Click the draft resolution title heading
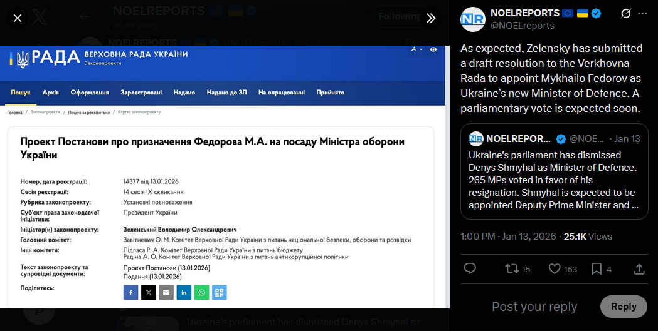 (x=213, y=148)
